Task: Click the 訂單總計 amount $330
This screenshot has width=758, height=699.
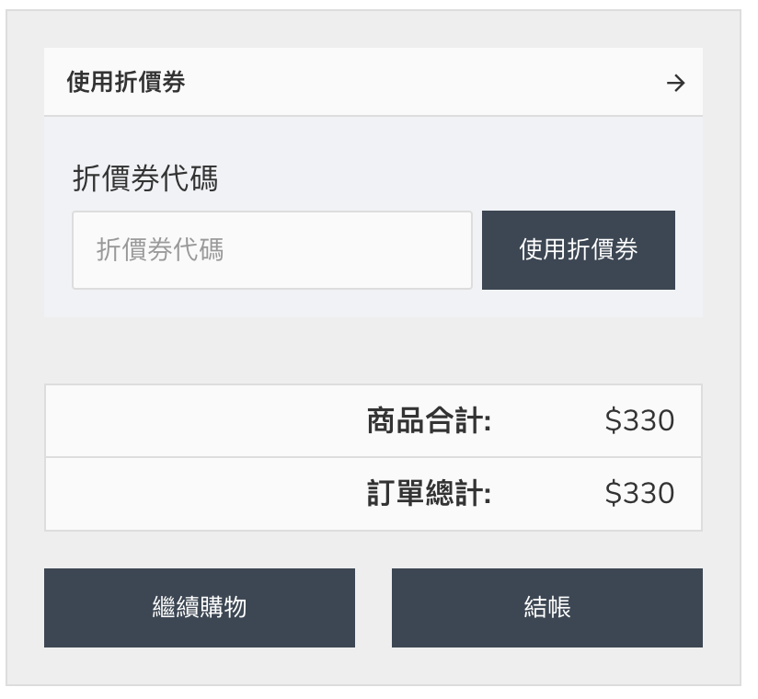Action: [639, 493]
